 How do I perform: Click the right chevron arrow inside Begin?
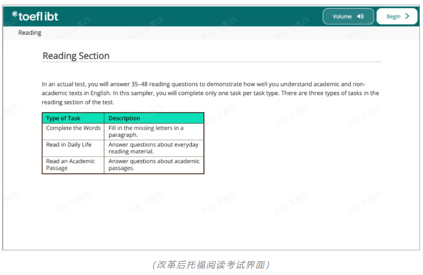pos(408,16)
